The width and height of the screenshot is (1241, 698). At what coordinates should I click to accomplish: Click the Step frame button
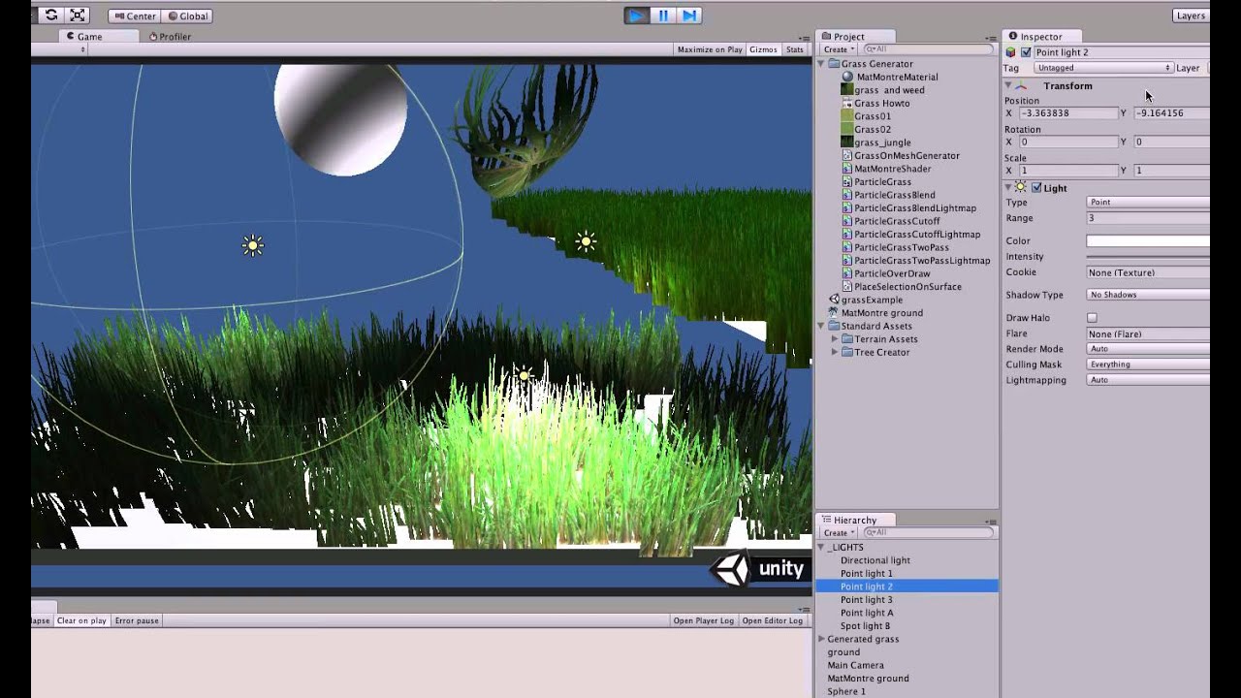coord(690,15)
